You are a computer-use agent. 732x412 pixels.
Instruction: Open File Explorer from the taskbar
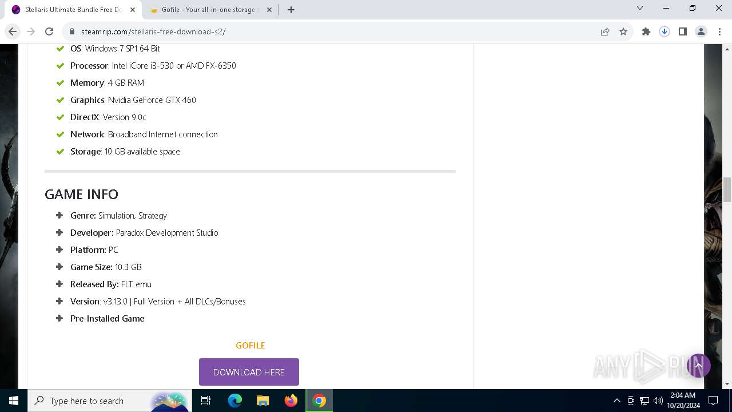tap(262, 401)
